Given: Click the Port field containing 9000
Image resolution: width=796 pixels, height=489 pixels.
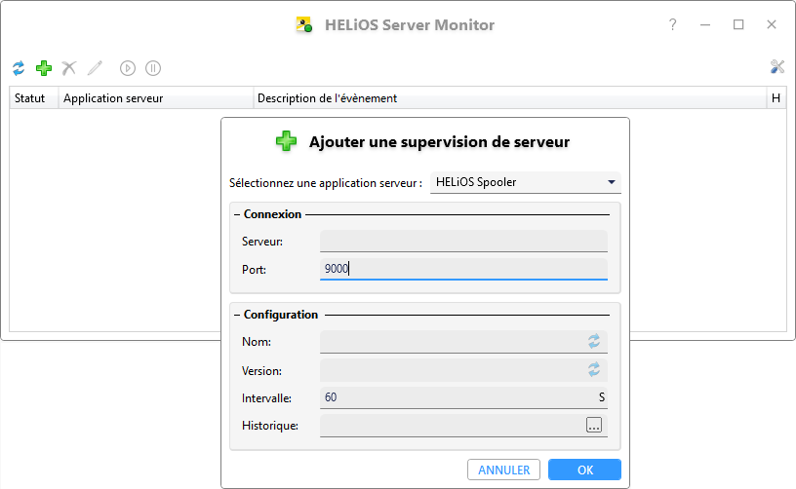Looking at the screenshot, I should pos(463,269).
